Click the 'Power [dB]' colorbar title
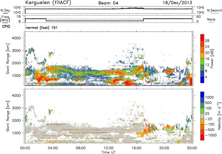222x154 pixels. coord(212,59)
